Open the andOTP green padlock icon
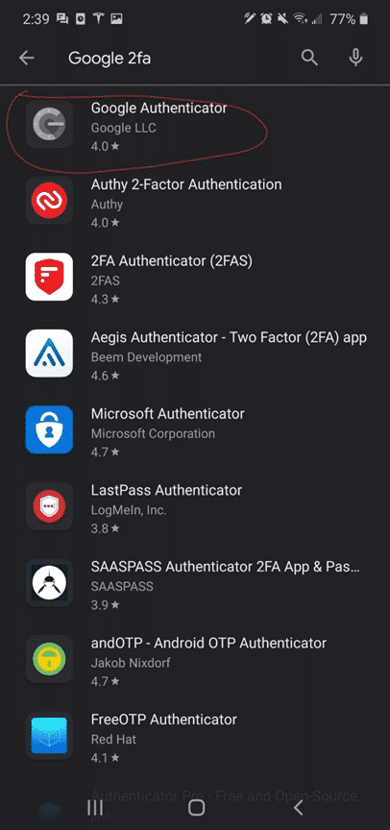This screenshot has height=830, width=390. (x=49, y=659)
